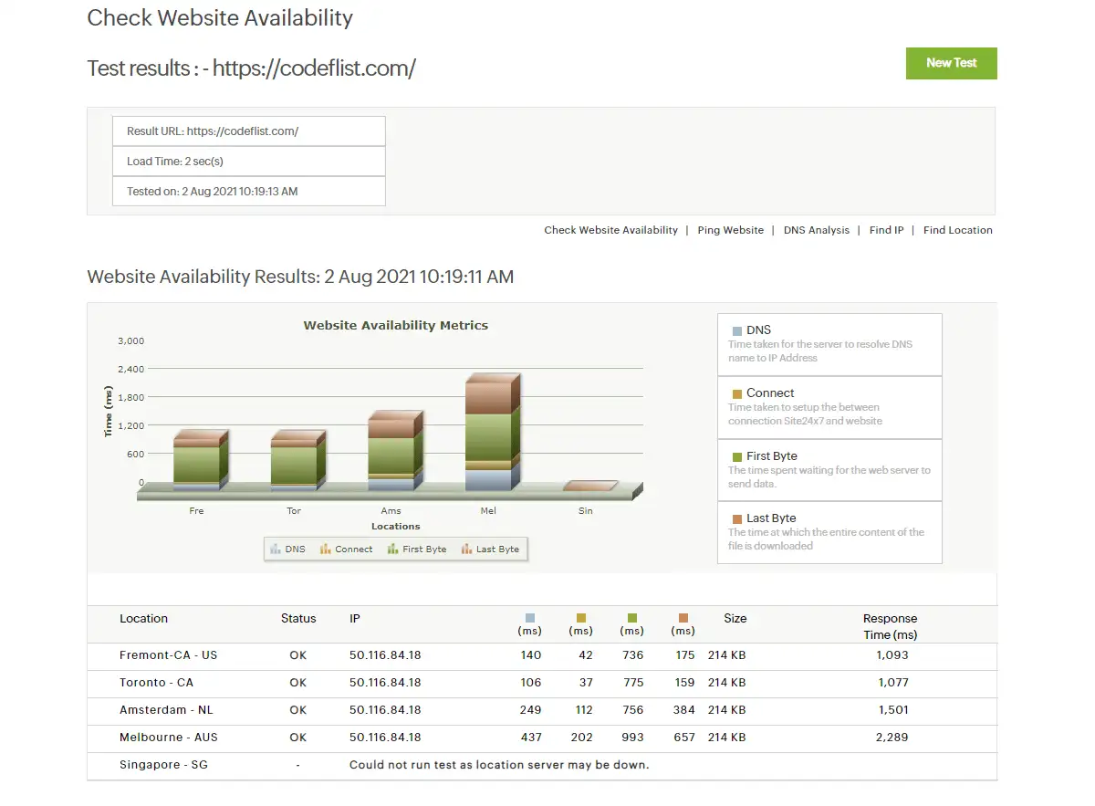Click the Load Time: 2 sec(s) cell

click(x=248, y=162)
